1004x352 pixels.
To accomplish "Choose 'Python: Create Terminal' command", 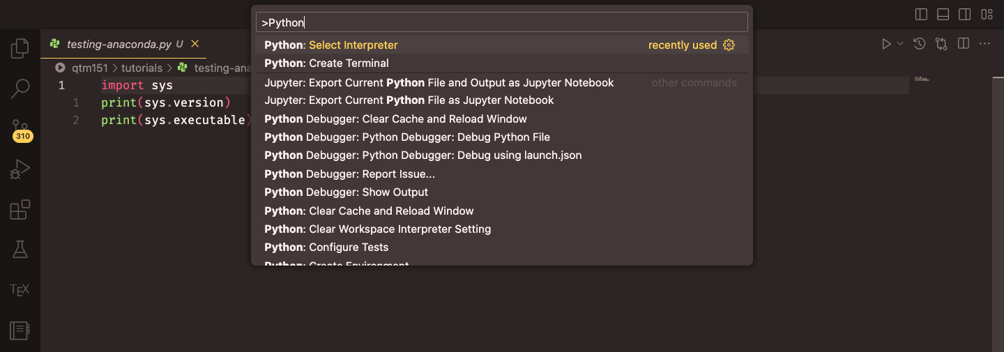I will coord(326,63).
